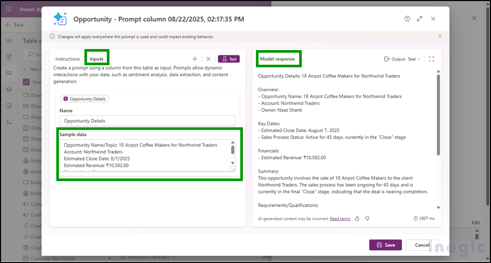This screenshot has height=263, width=491.
Task: Open the Read terms link
Action: [340, 219]
